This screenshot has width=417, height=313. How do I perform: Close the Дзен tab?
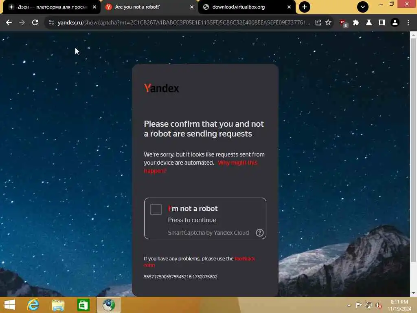(x=94, y=7)
